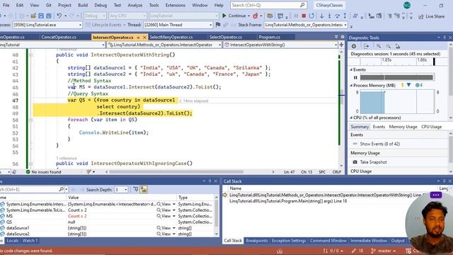Click the Open File folder icon
Screen dimensions: 453x255
(33, 16)
